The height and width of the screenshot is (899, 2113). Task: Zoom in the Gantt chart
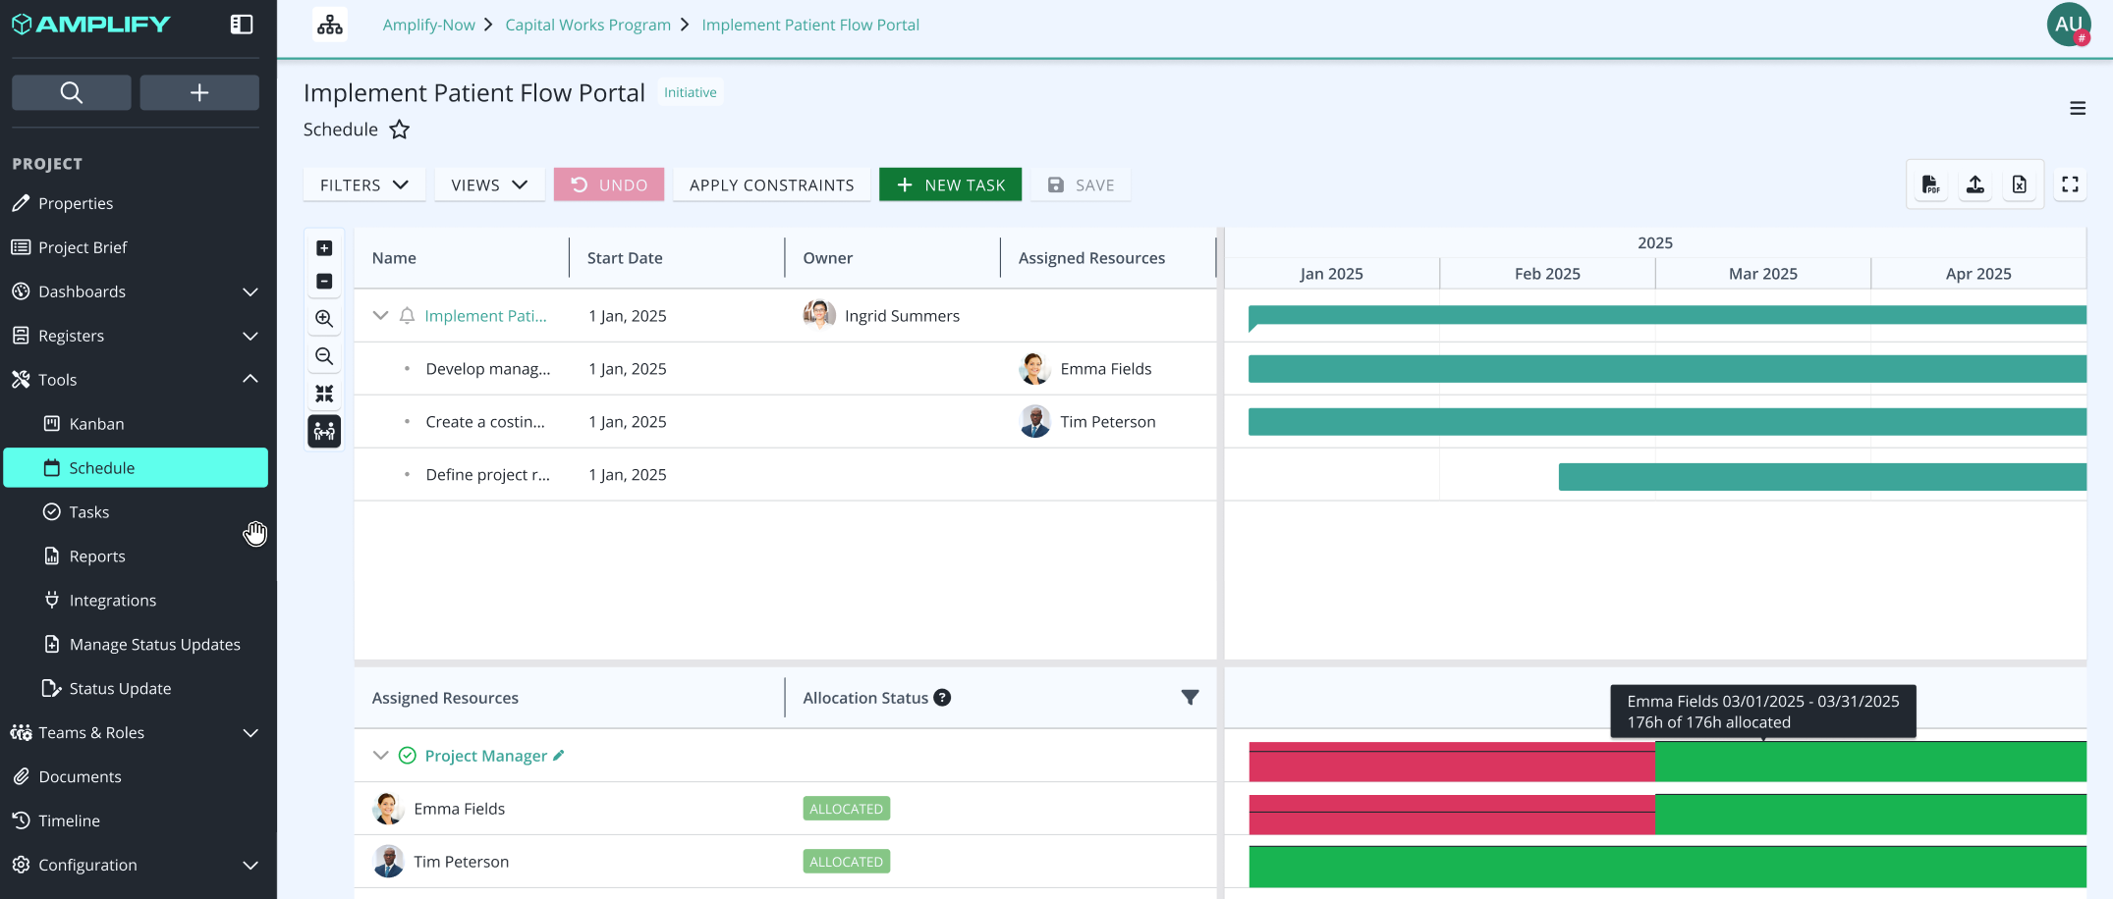(x=324, y=319)
